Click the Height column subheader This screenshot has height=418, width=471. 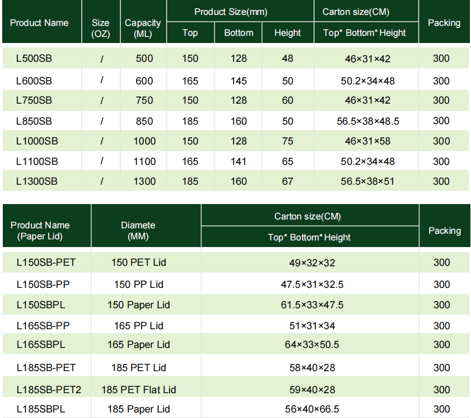[288, 33]
